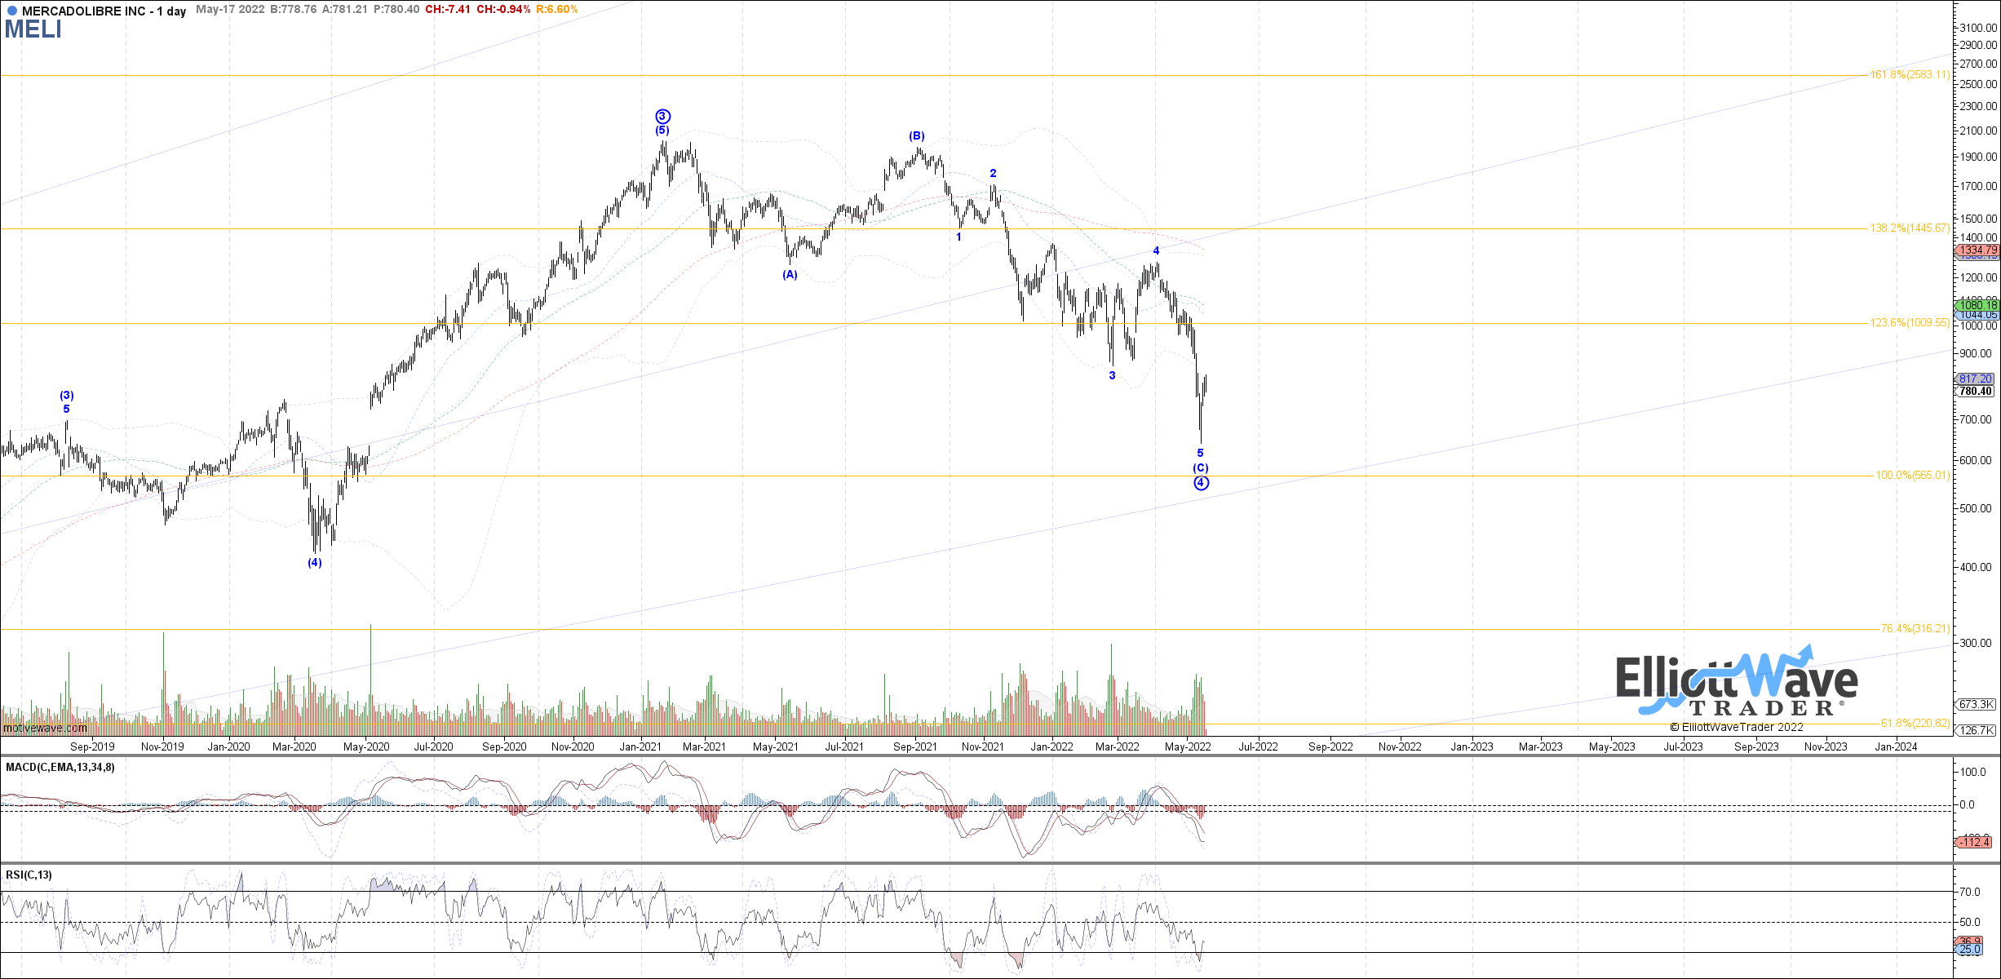Screen dimensions: 2001x979
Task: Click the wave 3 label near Mar-2022
Action: click(x=1112, y=376)
